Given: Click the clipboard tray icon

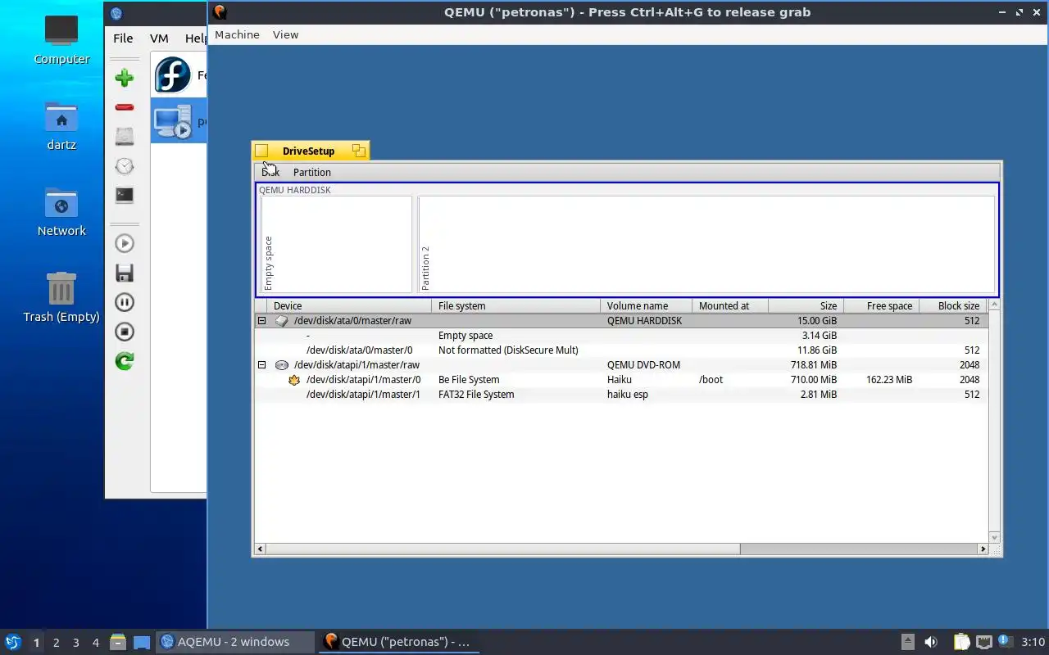Looking at the screenshot, I should click(960, 642).
